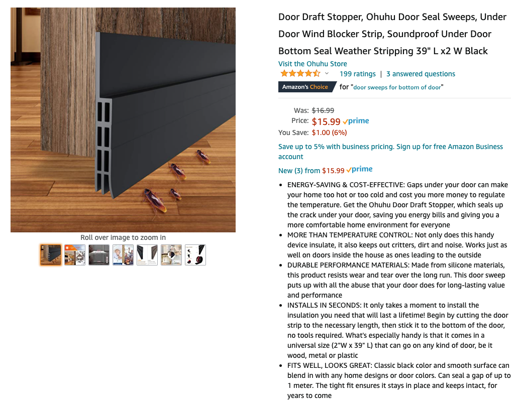Click the Prime logo beside the $15.99 price
This screenshot has width=519, height=404.
point(356,121)
